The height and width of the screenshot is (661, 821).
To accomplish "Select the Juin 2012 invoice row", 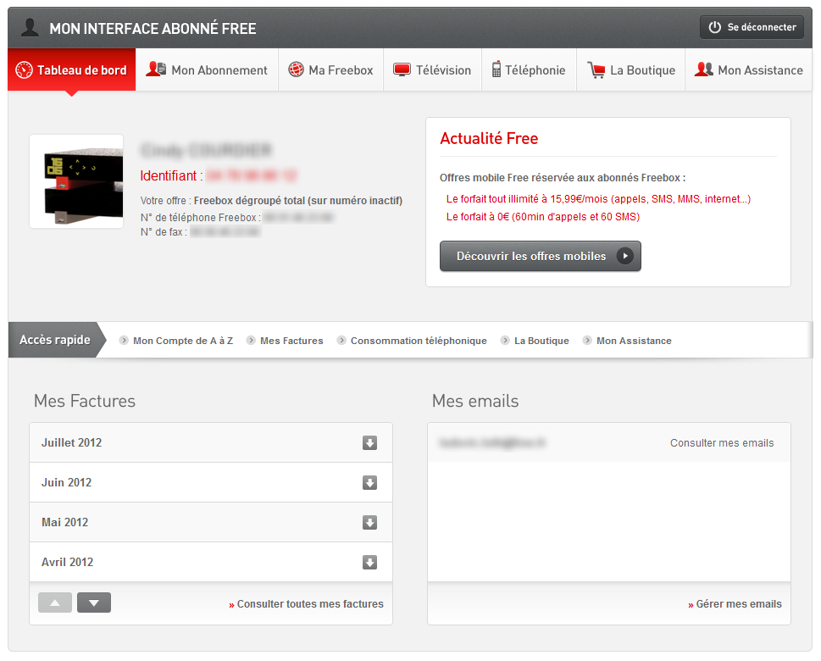I will click(211, 482).
